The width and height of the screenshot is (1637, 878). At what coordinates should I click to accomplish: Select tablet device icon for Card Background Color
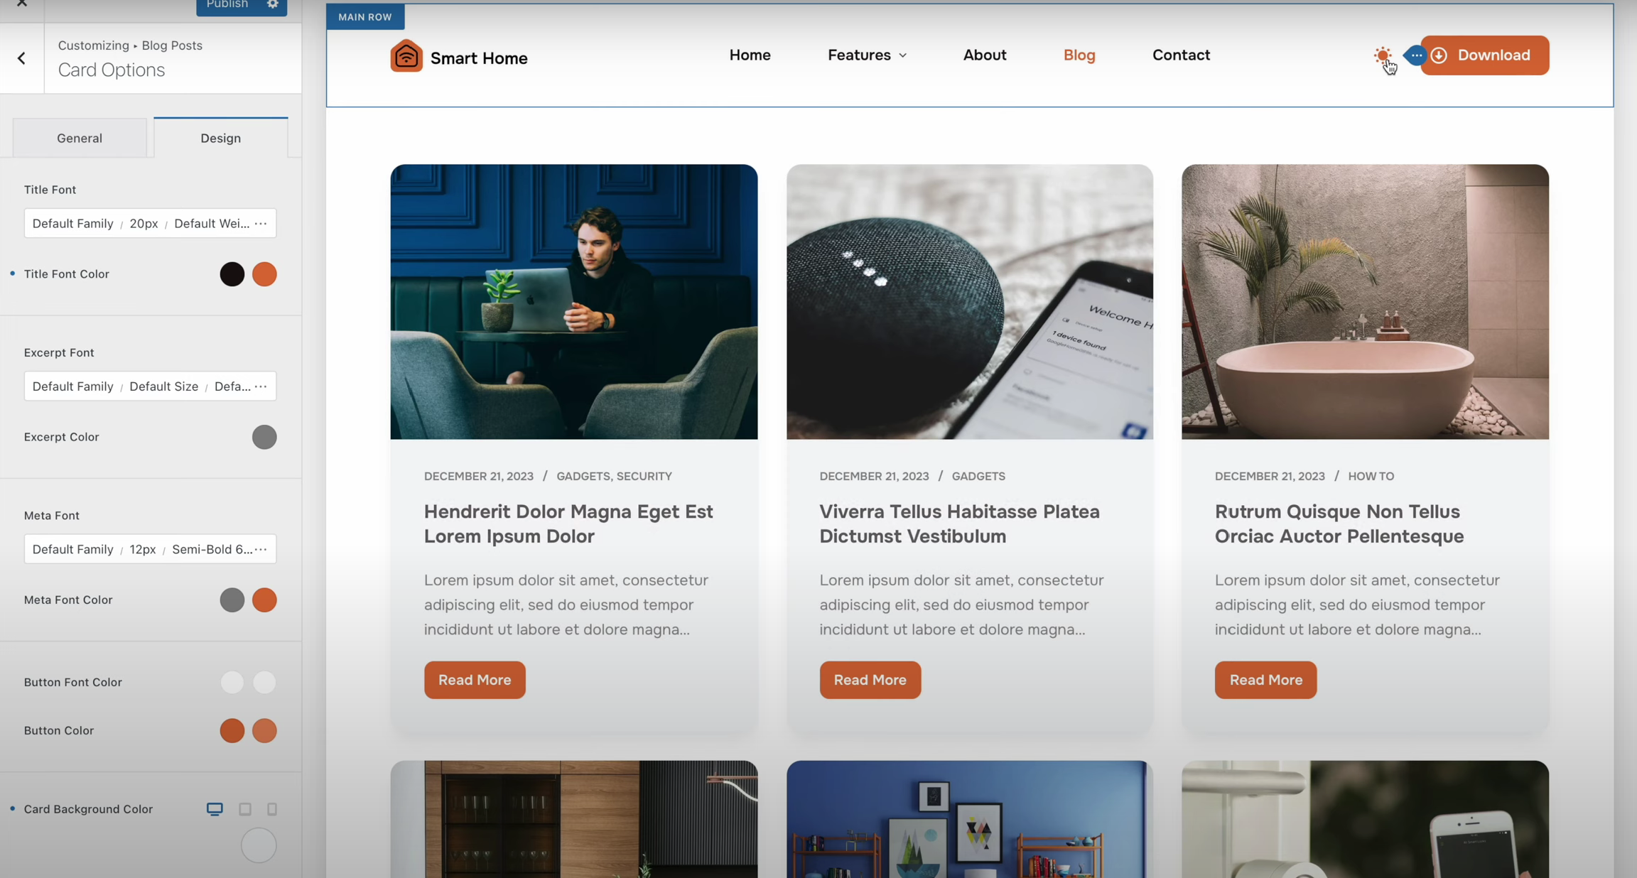point(245,809)
